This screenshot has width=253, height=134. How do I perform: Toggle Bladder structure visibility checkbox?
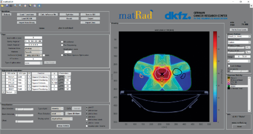click(x=229, y=84)
